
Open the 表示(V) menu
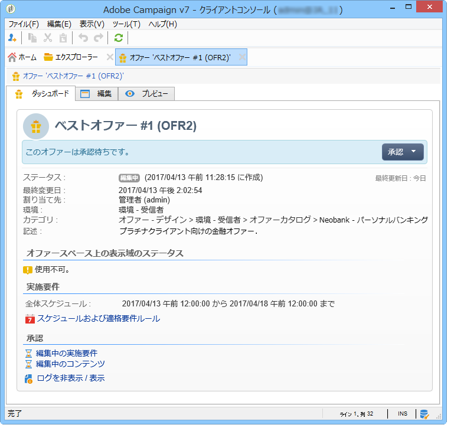(x=92, y=24)
